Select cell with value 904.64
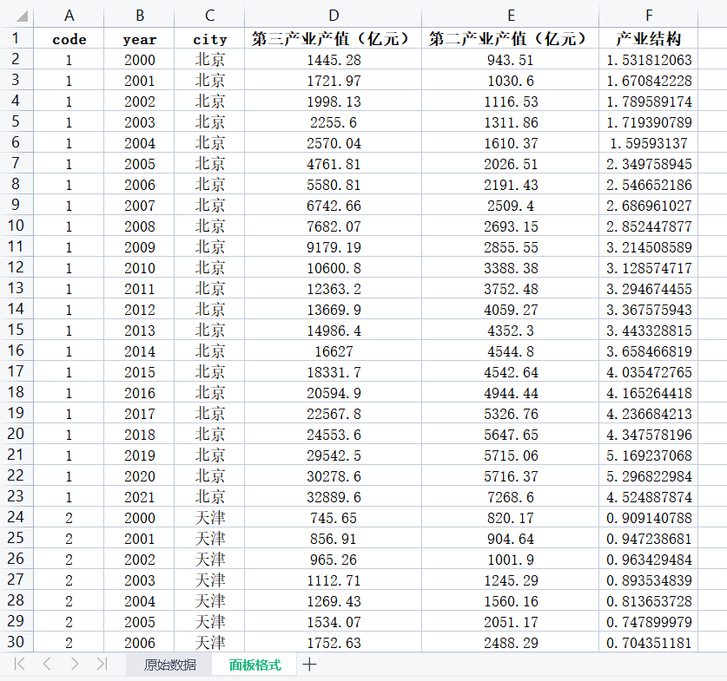 pyautogui.click(x=511, y=539)
